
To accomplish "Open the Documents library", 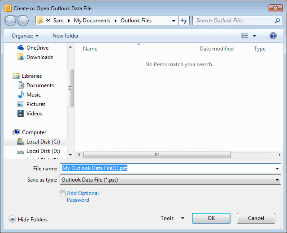I will pos(40,85).
